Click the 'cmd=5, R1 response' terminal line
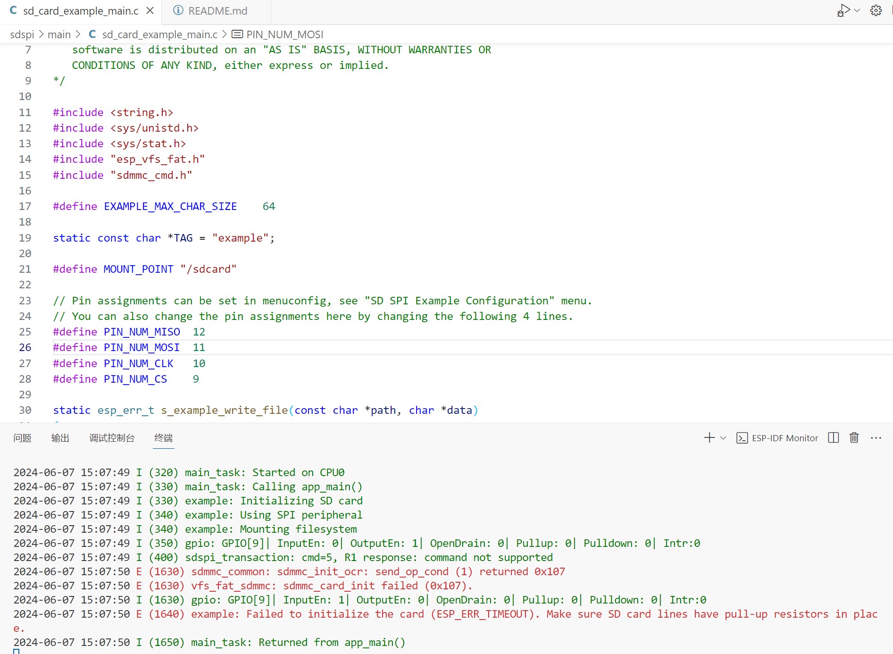893x654 pixels. tap(283, 557)
